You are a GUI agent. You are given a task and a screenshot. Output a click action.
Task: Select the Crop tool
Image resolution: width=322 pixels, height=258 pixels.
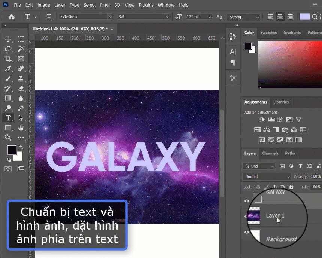(x=8, y=59)
